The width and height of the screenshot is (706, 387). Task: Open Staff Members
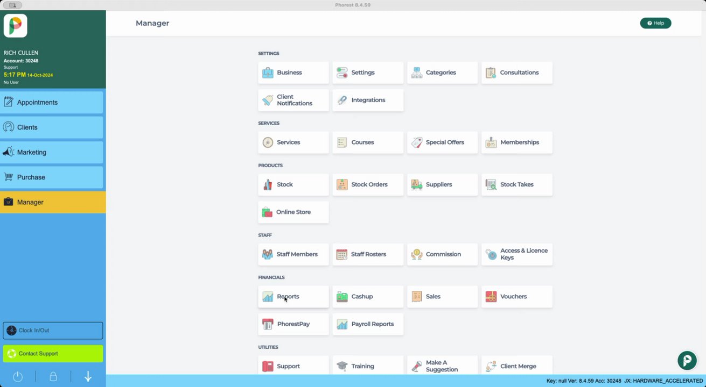(x=293, y=254)
